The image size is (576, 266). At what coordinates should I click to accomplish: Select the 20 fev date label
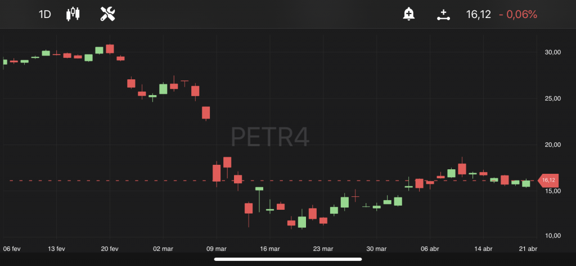click(110, 249)
